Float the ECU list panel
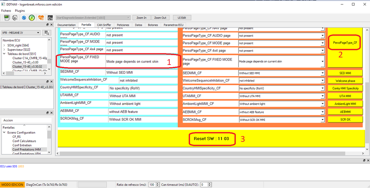Image resolution: width=370 pixels, height=188 pixels. click(47, 25)
